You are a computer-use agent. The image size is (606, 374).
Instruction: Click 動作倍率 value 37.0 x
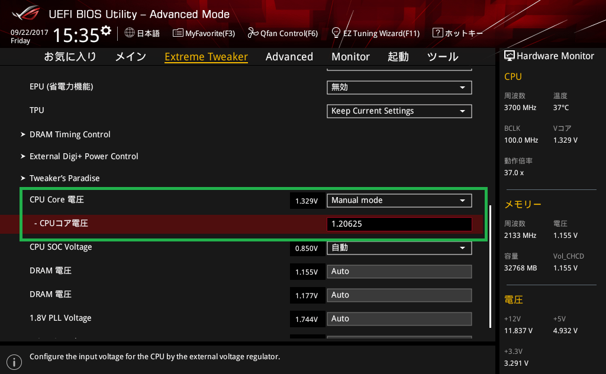click(x=514, y=173)
